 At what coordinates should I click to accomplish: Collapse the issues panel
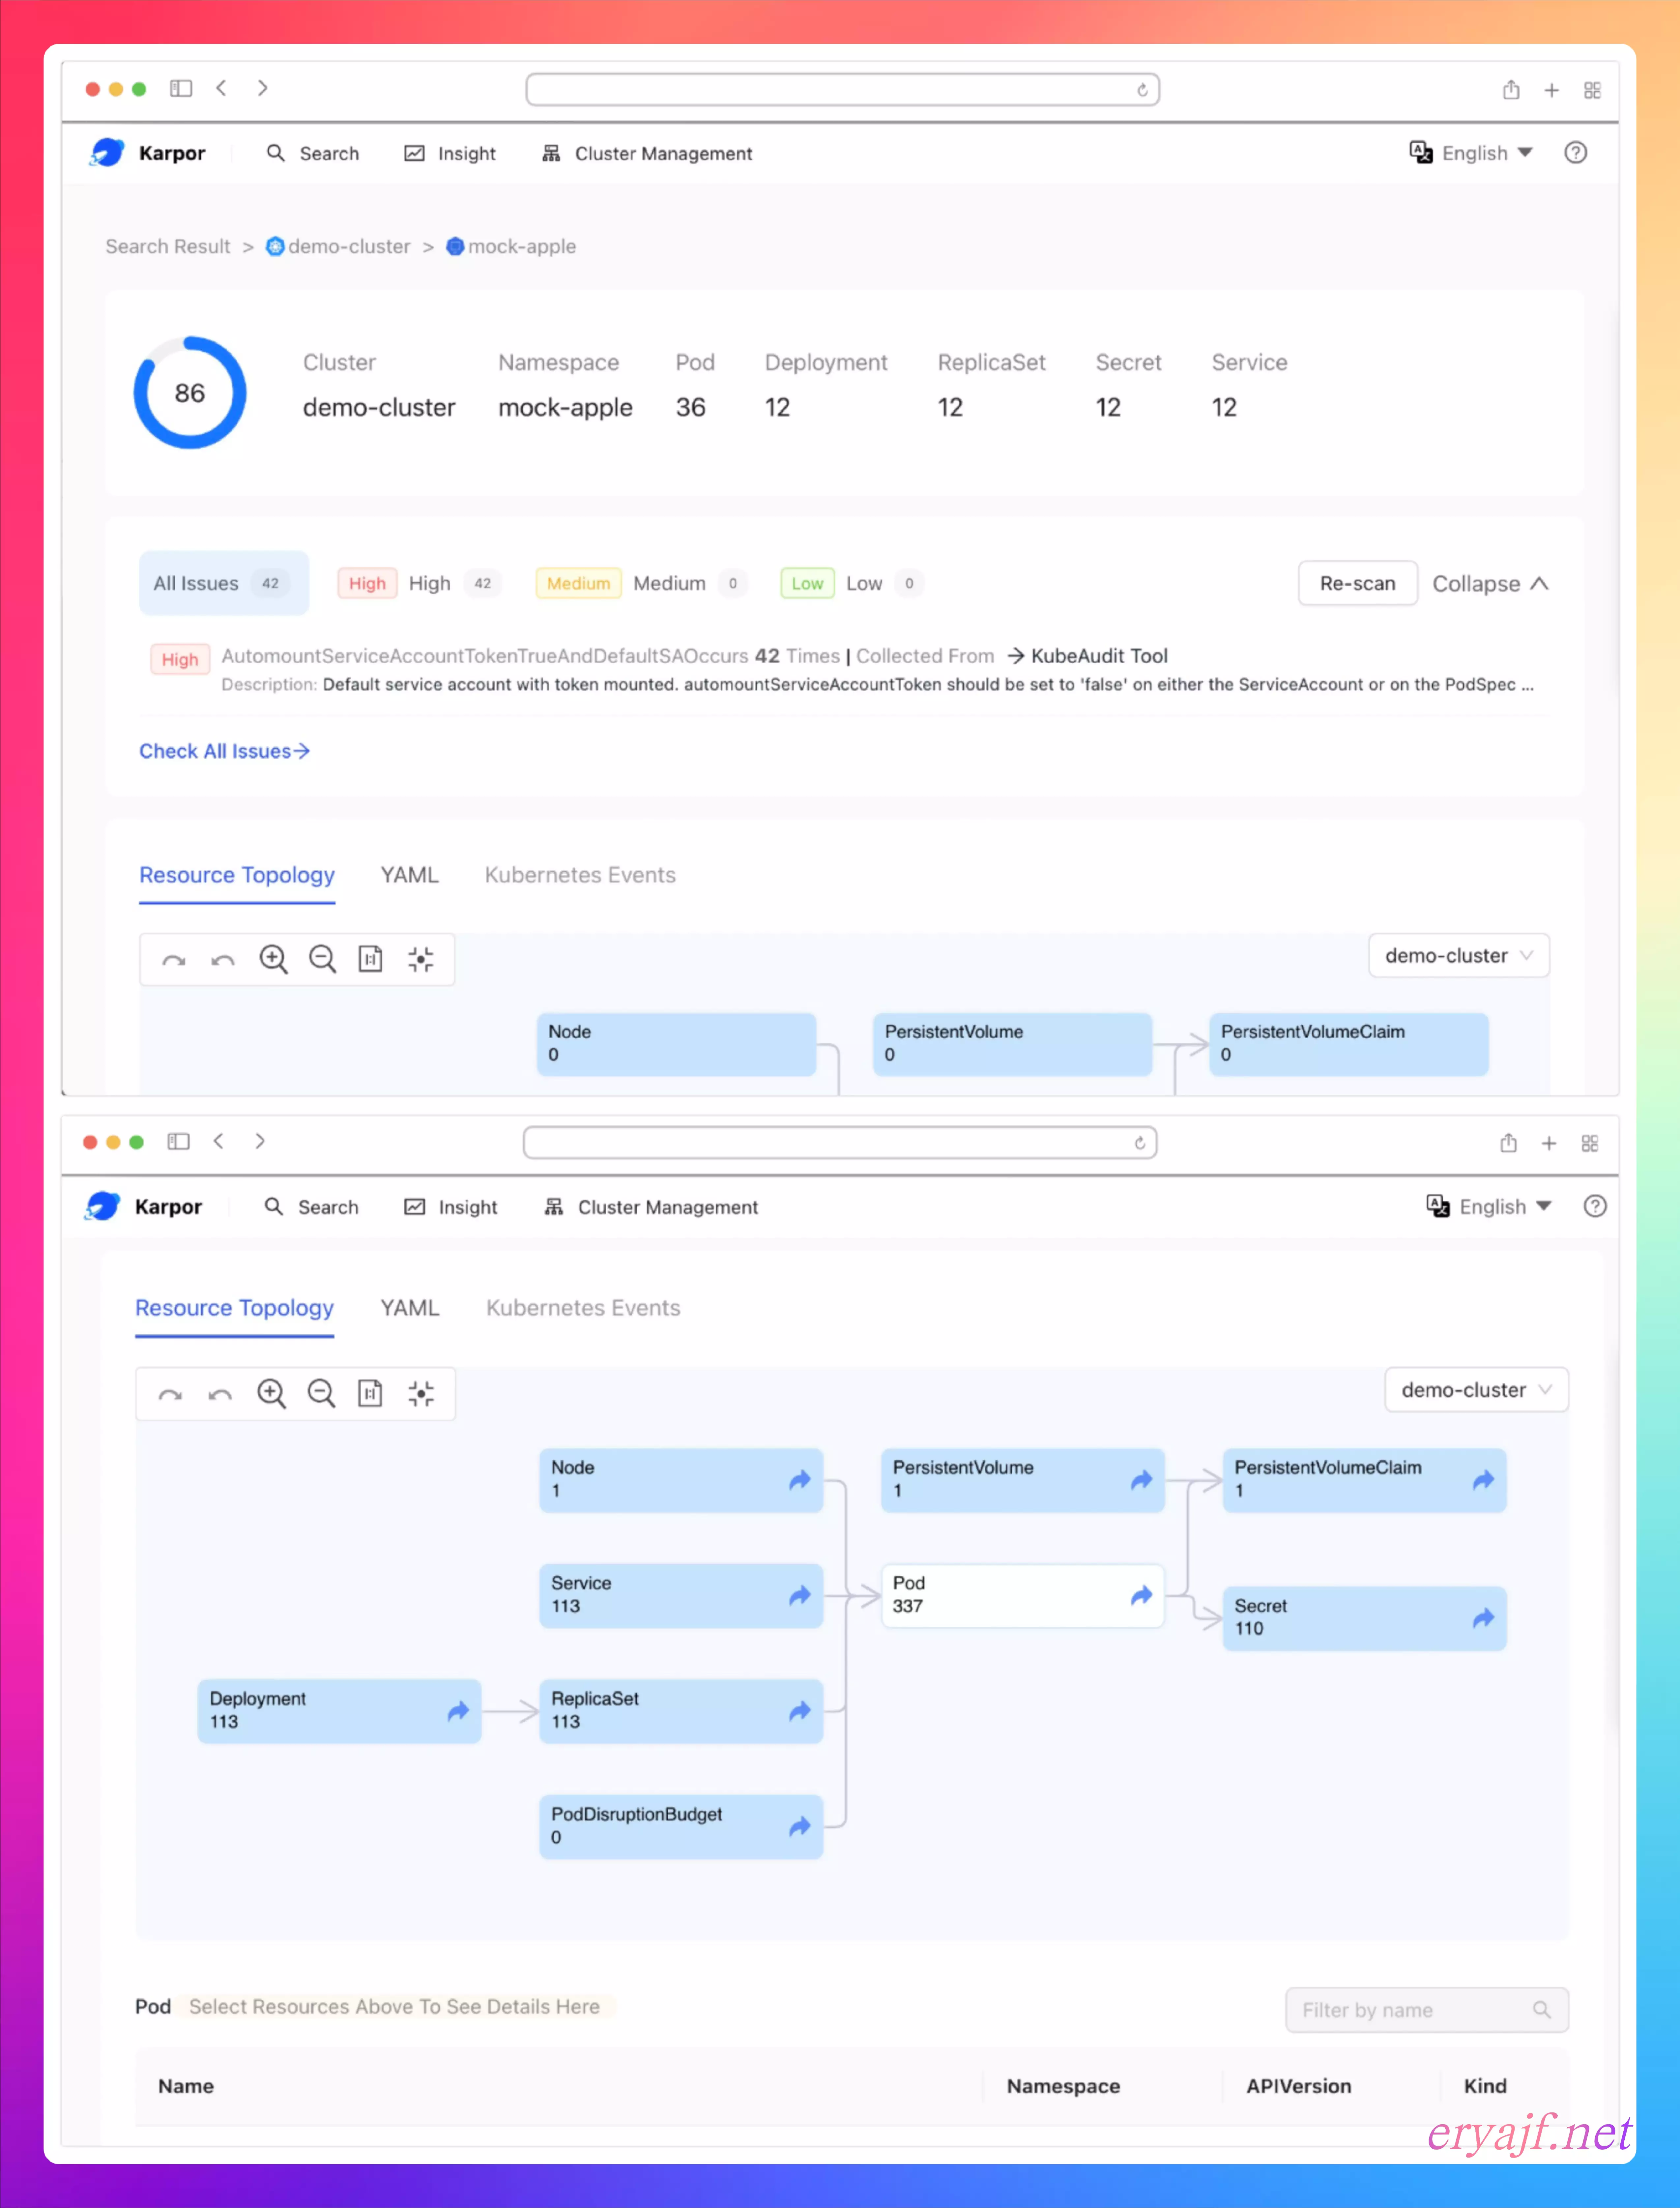[x=1491, y=584]
